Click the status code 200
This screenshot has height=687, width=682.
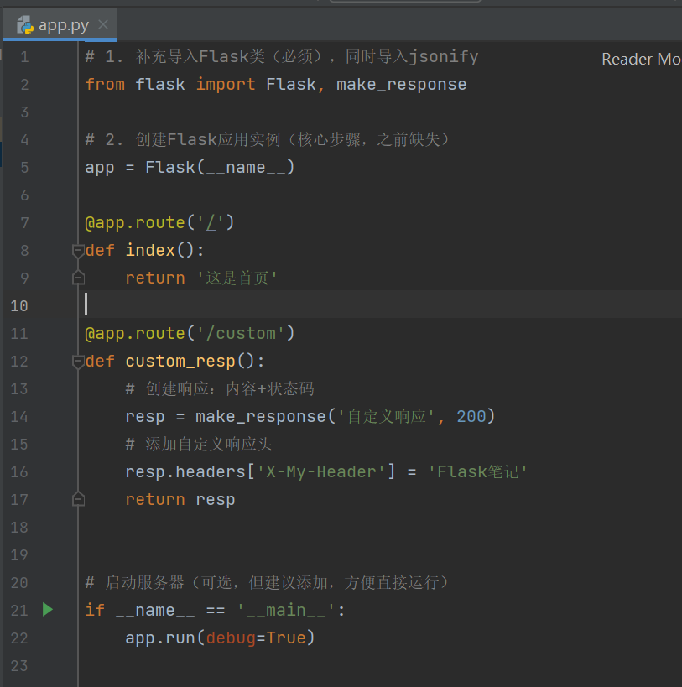pyautogui.click(x=471, y=417)
